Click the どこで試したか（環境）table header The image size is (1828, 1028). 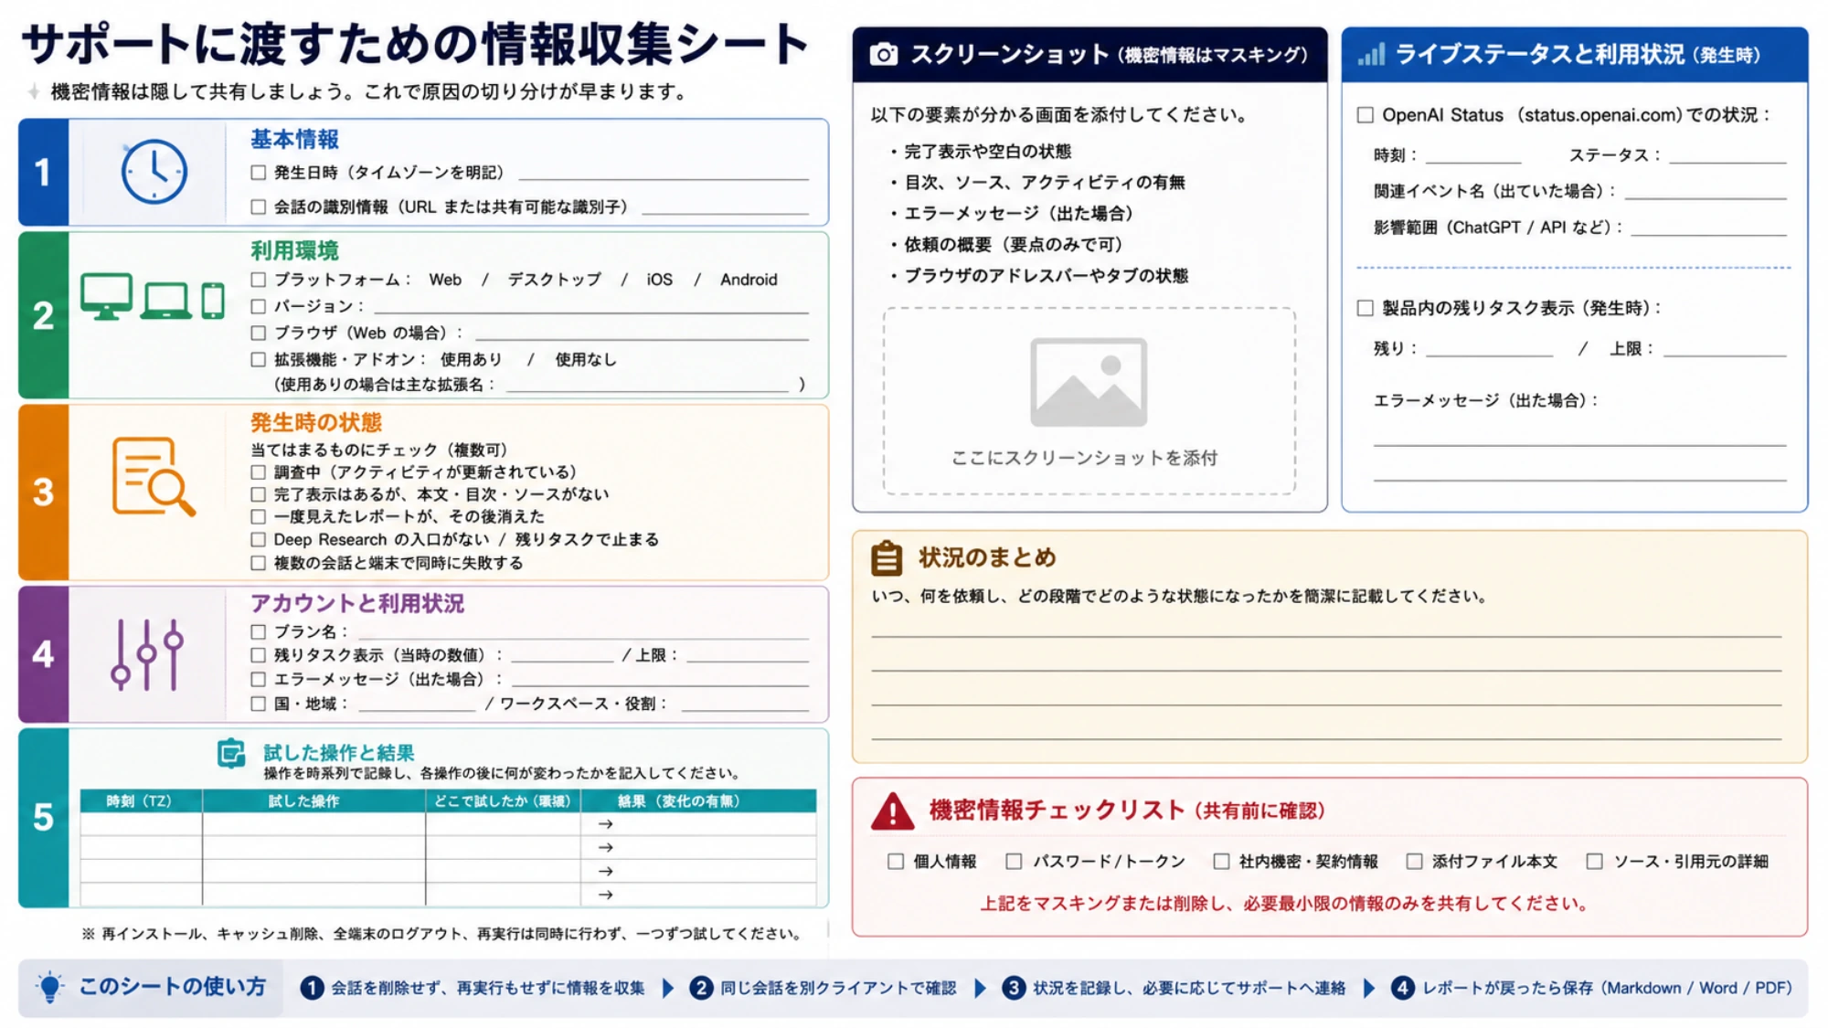click(503, 801)
